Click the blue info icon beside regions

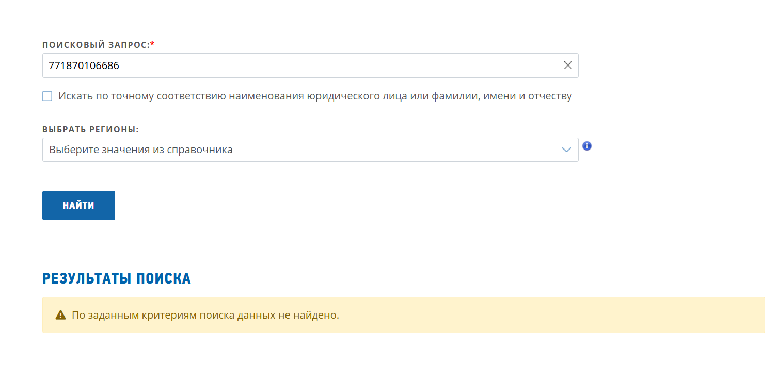587,146
